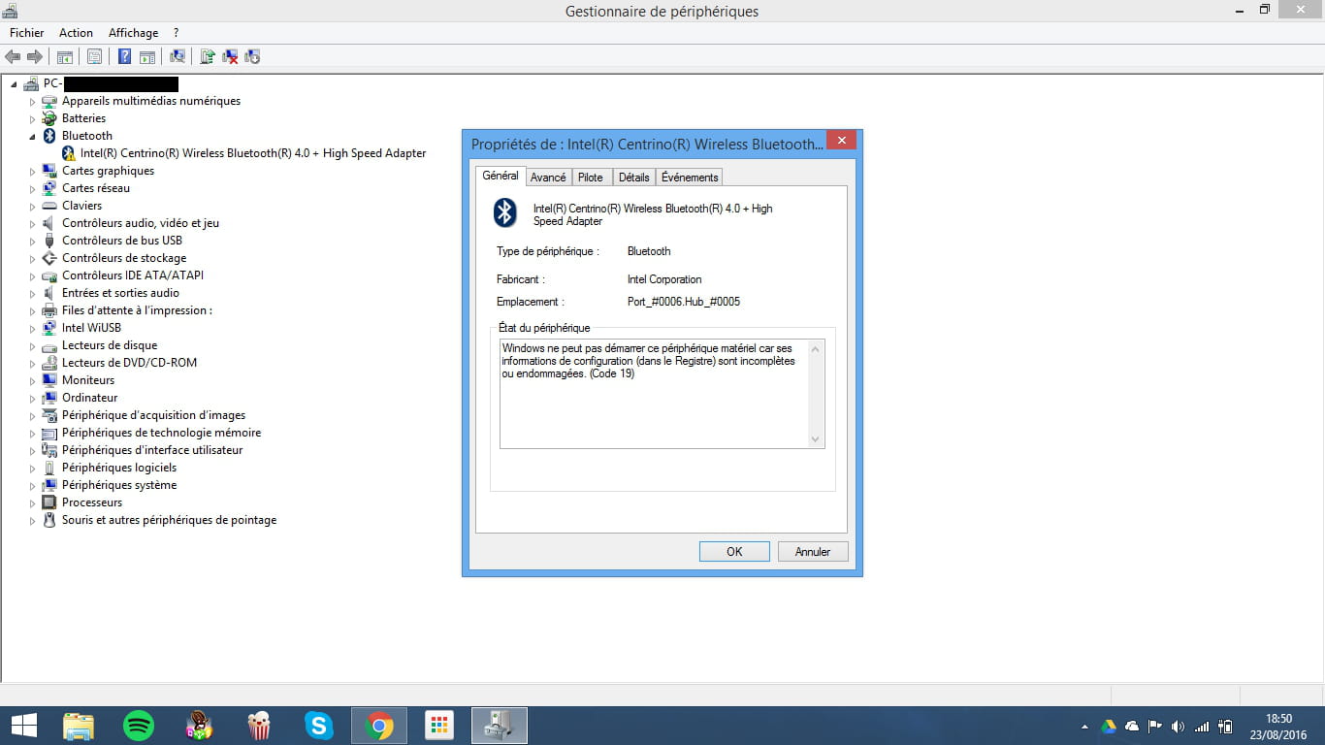The height and width of the screenshot is (745, 1325).
Task: Switch to the Pilote tab
Action: pos(591,178)
